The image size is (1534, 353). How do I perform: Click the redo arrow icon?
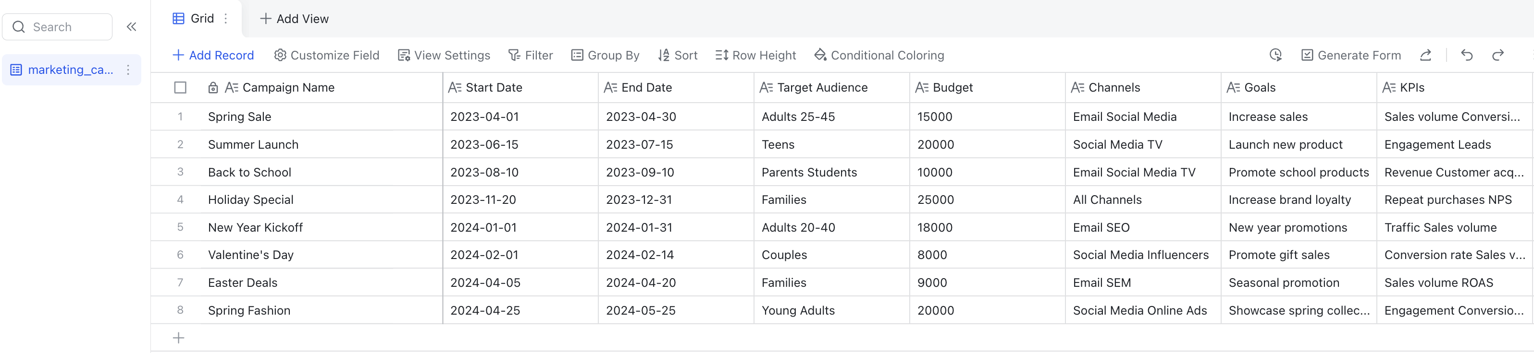point(1497,55)
